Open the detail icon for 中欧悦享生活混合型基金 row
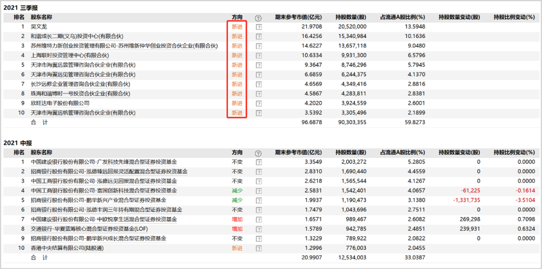The image size is (542, 269). tap(258, 219)
